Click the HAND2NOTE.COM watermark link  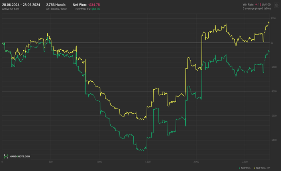pos(19,157)
